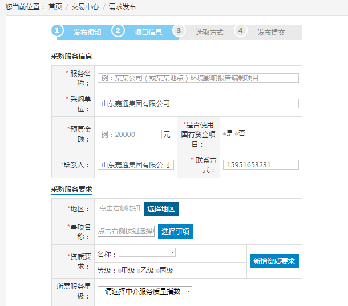Viewport: 348px width, 306px height.
Task: Click the 预算金额 input field
Action: click(130, 135)
